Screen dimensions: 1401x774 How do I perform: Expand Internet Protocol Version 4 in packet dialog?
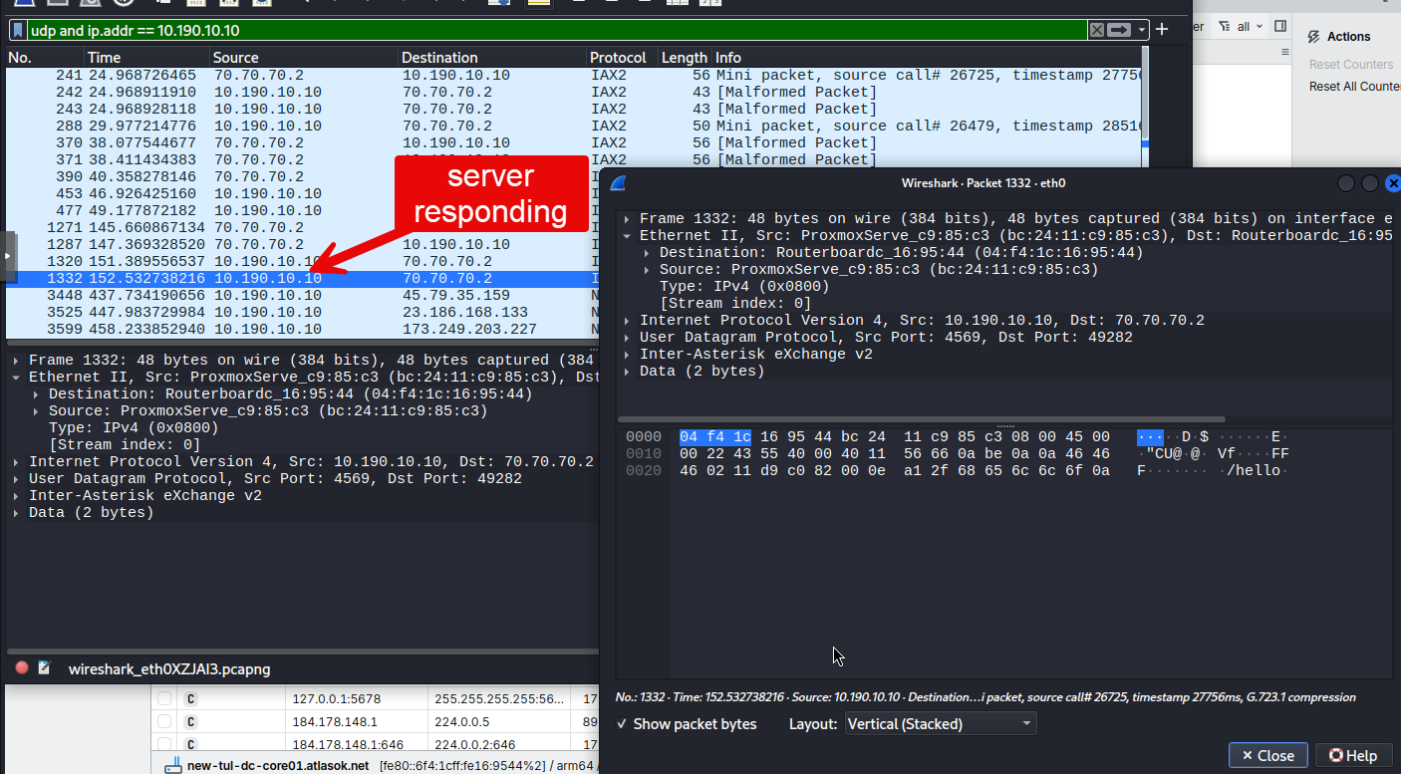click(x=627, y=321)
